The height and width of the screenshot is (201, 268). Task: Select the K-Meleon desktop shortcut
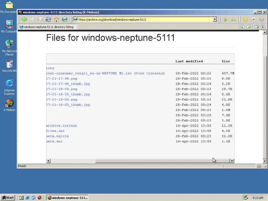(x=9, y=105)
